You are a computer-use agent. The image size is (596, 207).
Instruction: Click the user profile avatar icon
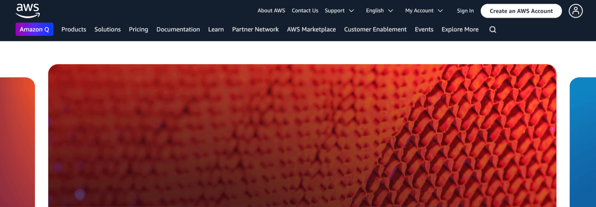(575, 11)
